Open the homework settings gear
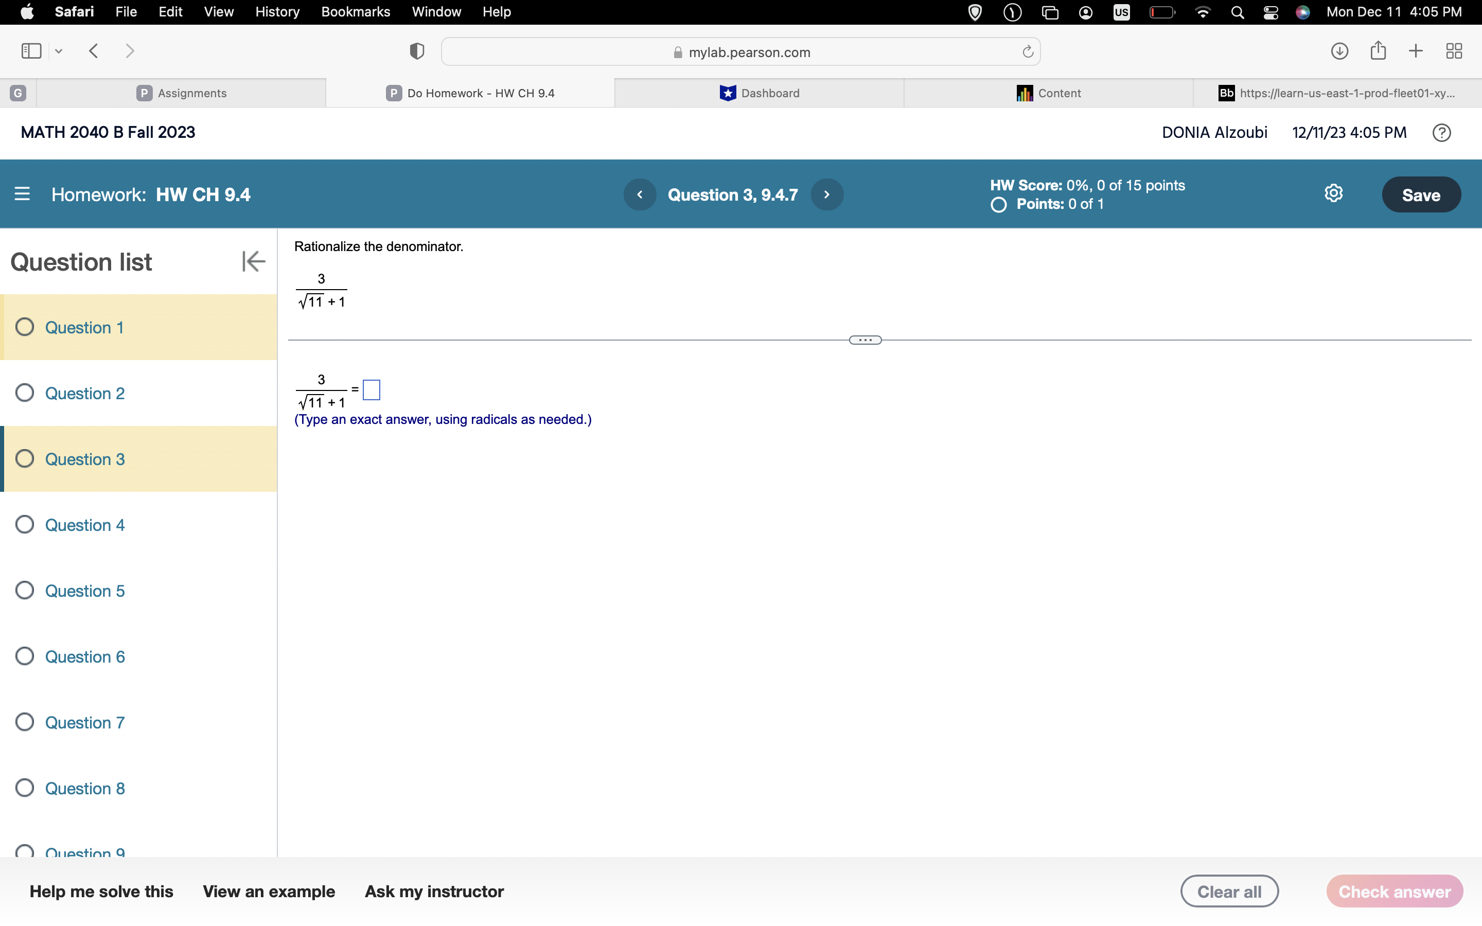 [1333, 193]
